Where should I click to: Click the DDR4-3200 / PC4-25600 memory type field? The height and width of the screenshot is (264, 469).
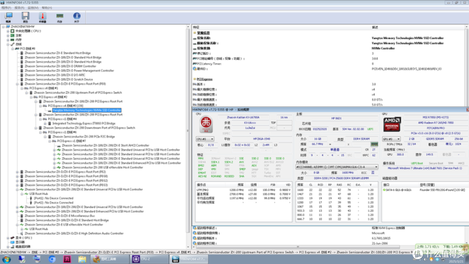point(341,178)
